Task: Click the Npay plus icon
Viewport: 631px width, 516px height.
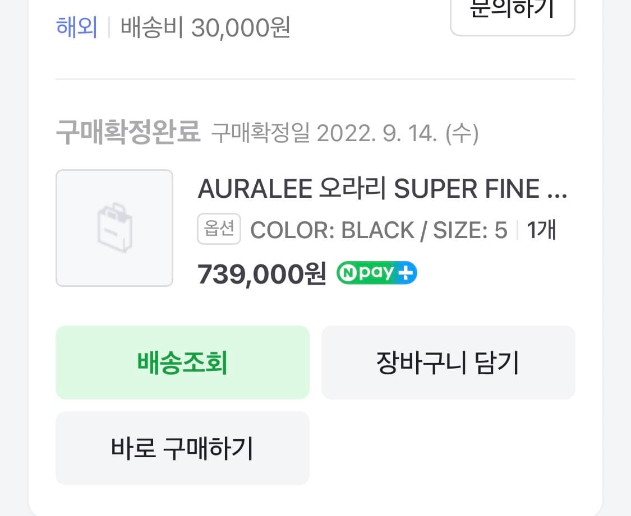Action: (x=376, y=273)
